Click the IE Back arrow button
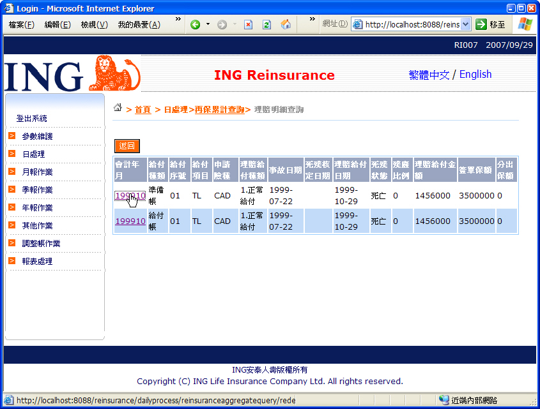The width and height of the screenshot is (540, 409). point(196,25)
